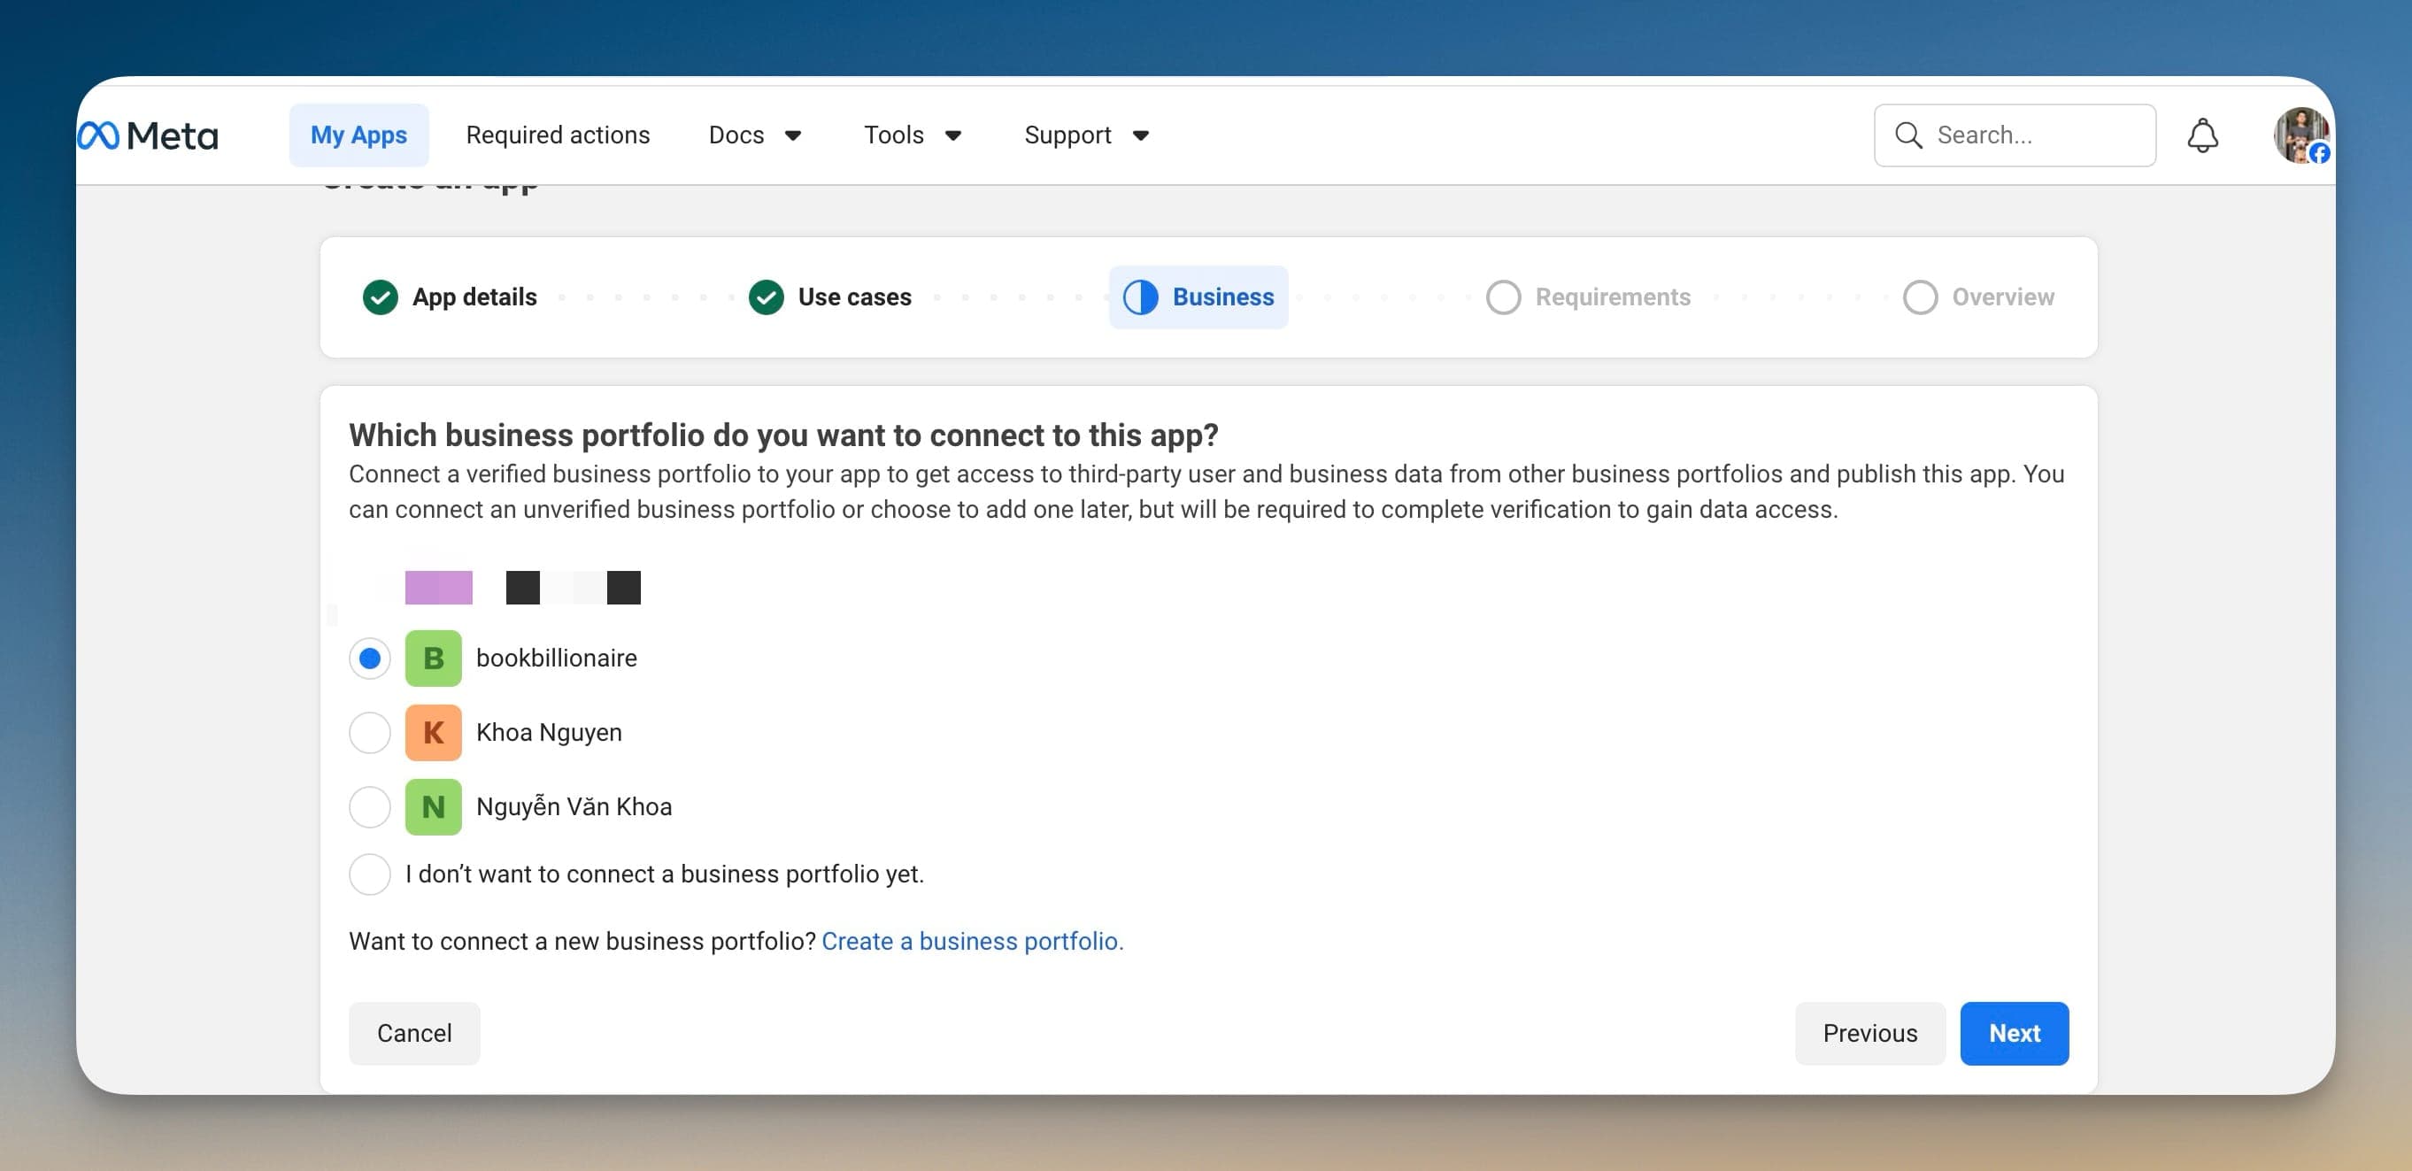Select the Khoa Nguyen radio button
This screenshot has height=1171, width=2412.
(x=370, y=732)
